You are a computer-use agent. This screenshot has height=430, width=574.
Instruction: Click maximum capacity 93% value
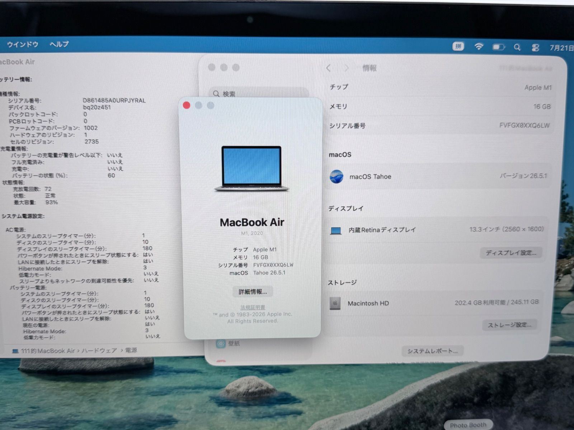coord(52,202)
